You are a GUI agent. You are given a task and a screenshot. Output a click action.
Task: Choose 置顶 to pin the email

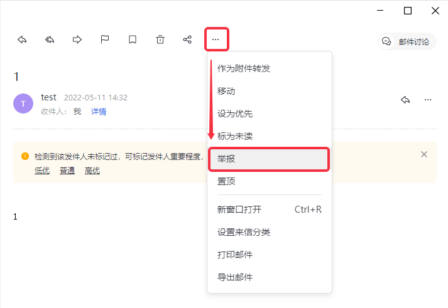[x=270, y=181]
